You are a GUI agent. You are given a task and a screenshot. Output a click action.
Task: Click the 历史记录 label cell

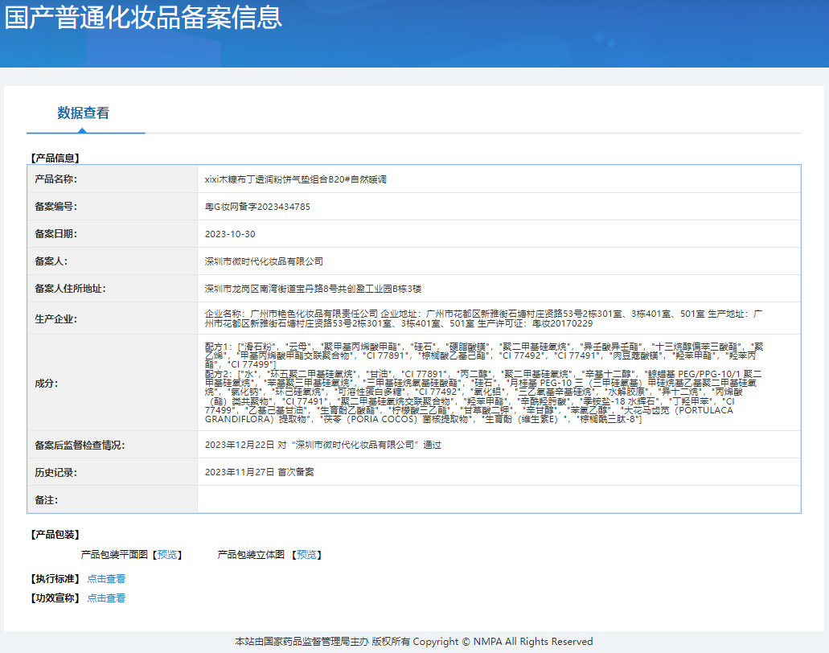[x=112, y=472]
